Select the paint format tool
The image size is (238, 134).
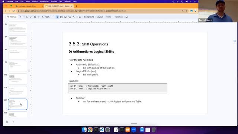pyautogui.click(x=39, y=17)
